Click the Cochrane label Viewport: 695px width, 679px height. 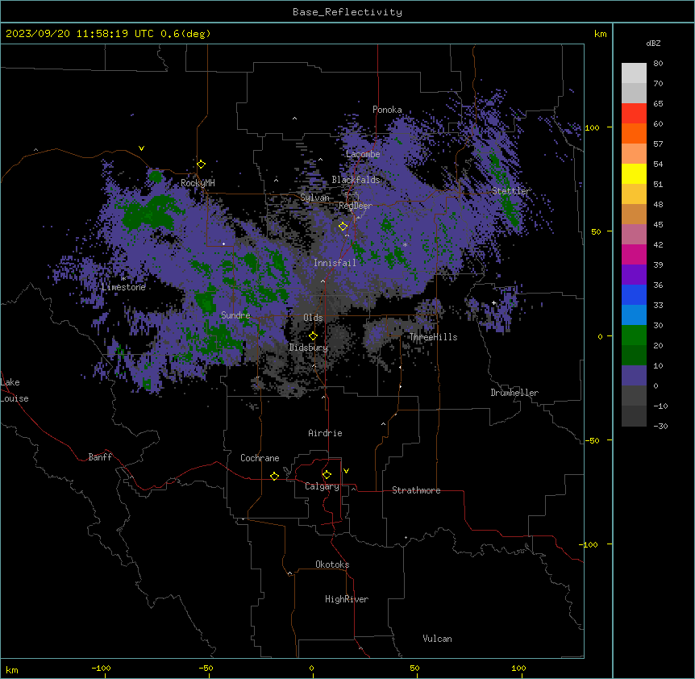(x=260, y=458)
